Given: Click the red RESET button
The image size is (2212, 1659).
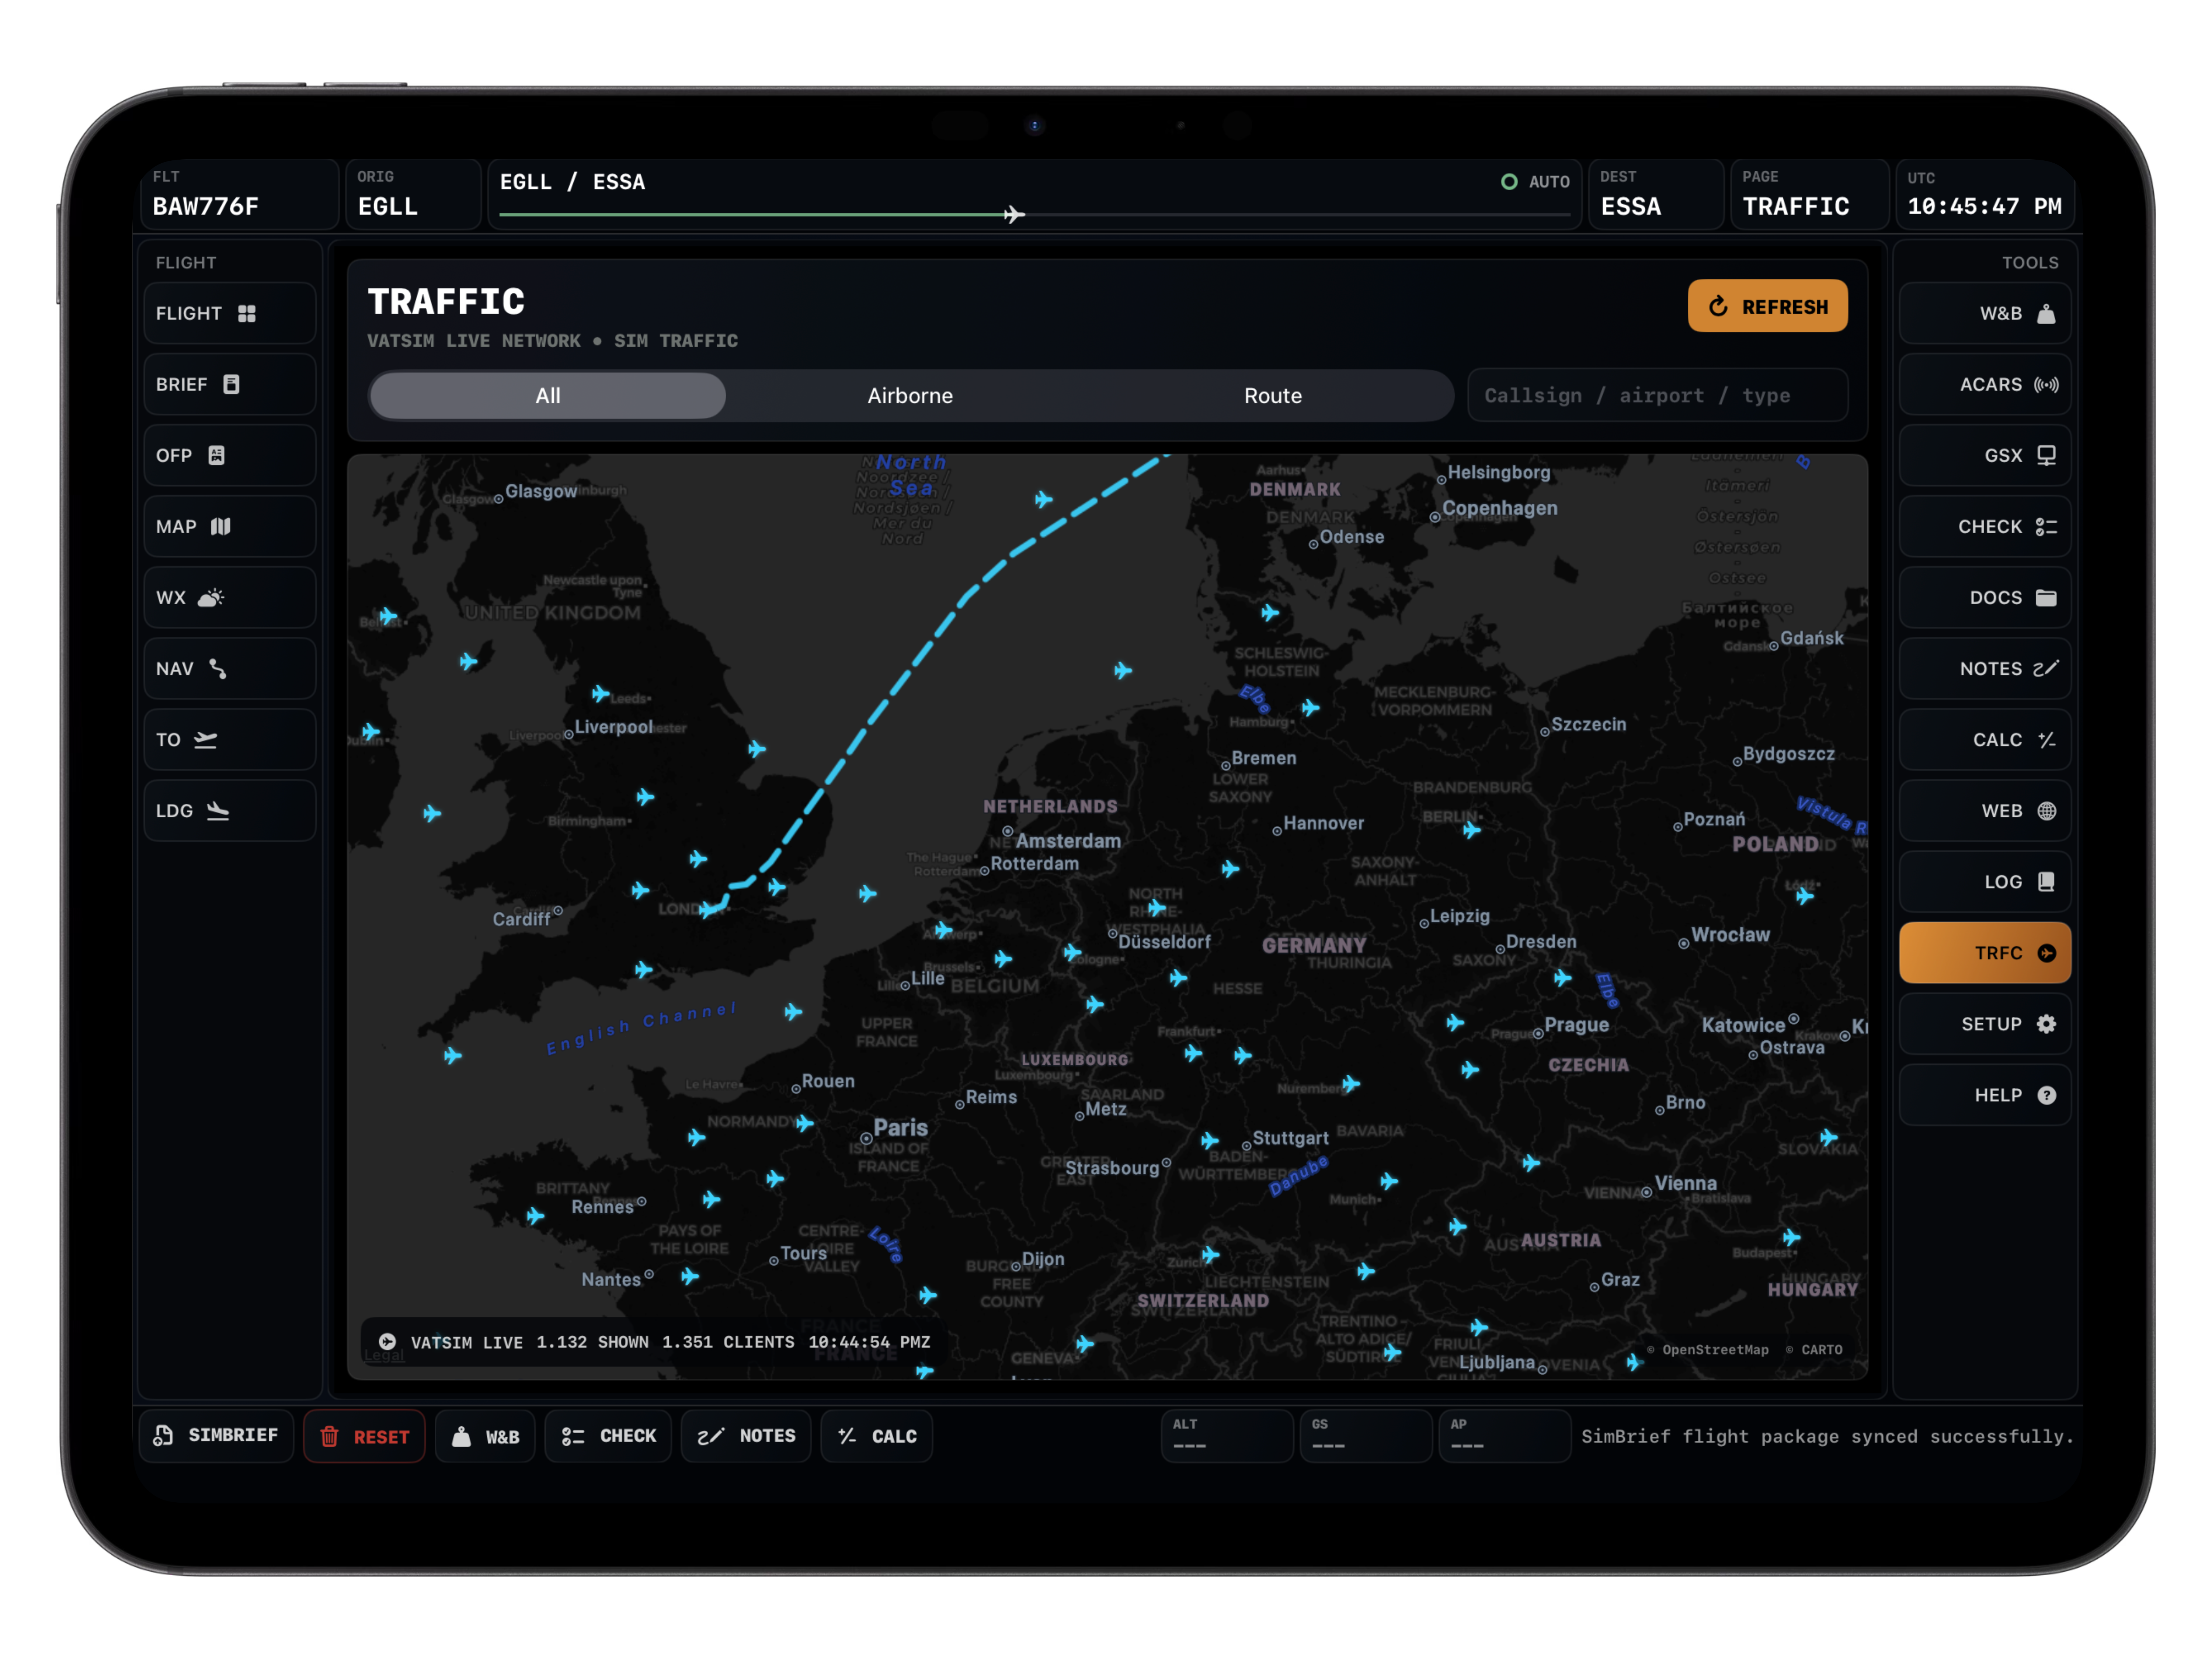Looking at the screenshot, I should coord(364,1436).
